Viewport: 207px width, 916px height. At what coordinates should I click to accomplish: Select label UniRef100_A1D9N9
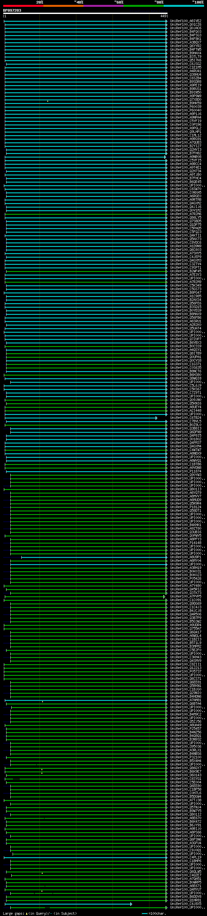tap(185, 246)
